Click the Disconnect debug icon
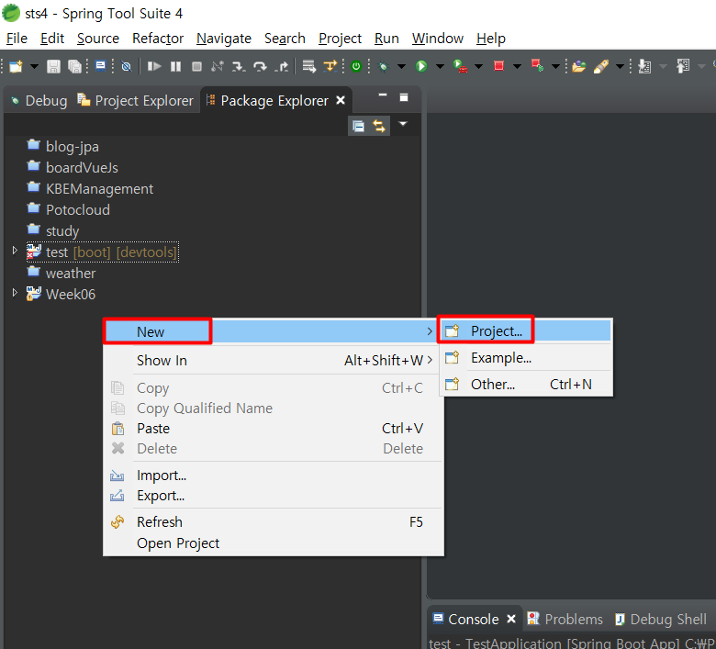The image size is (716, 649). [x=218, y=67]
